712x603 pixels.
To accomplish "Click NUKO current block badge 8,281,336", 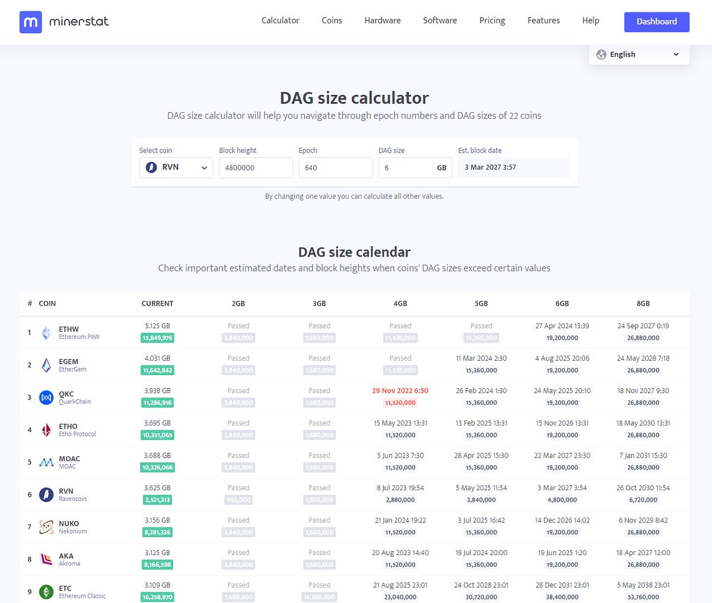I will coord(157,532).
